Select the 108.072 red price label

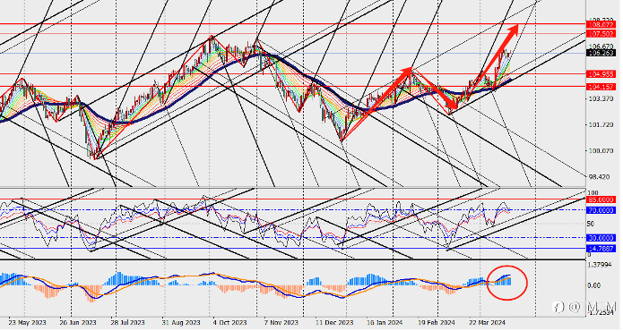pyautogui.click(x=601, y=24)
